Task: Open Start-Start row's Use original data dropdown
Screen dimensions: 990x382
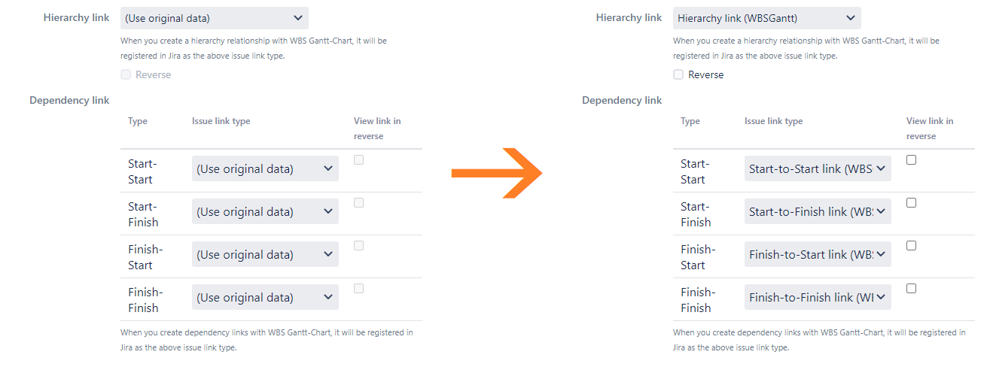Action: point(265,169)
